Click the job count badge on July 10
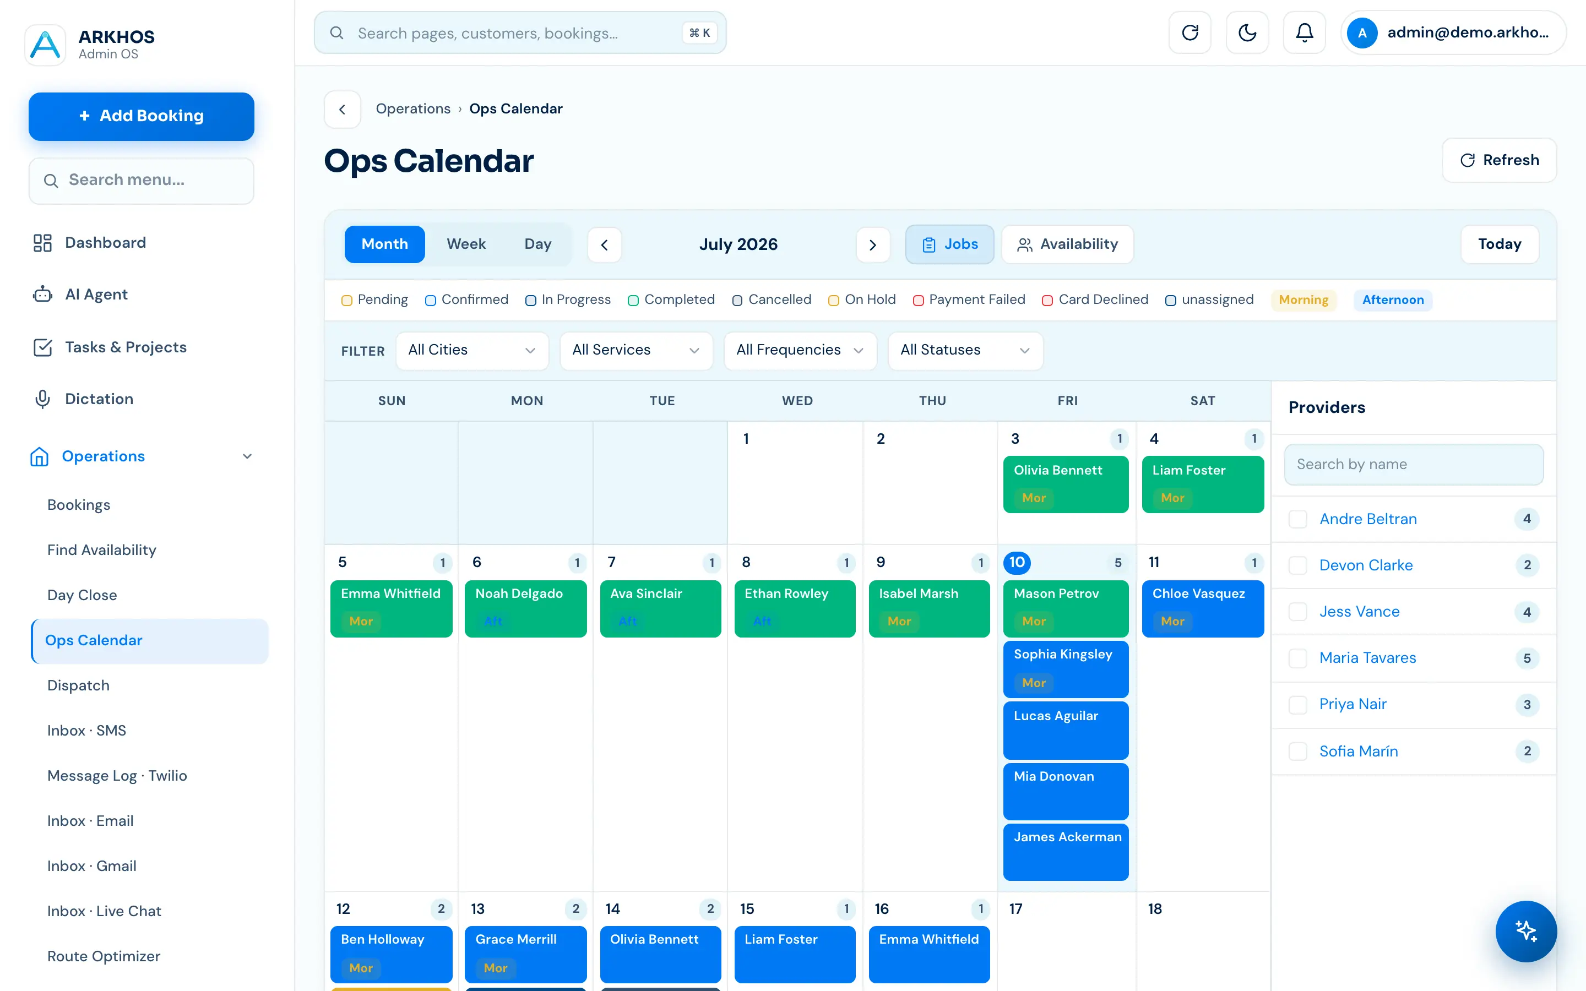Viewport: 1586px width, 991px height. coord(1118,563)
